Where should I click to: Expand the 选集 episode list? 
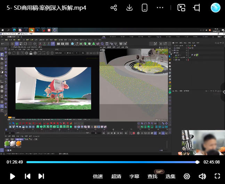(x=170, y=176)
